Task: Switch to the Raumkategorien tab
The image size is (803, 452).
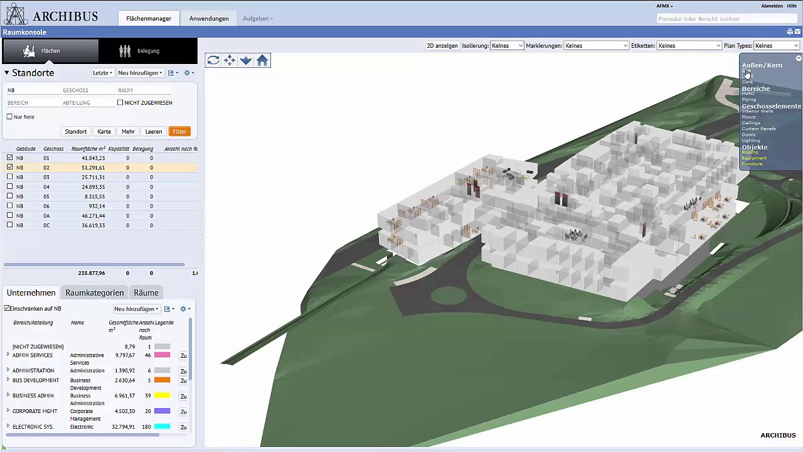Action: (x=95, y=293)
